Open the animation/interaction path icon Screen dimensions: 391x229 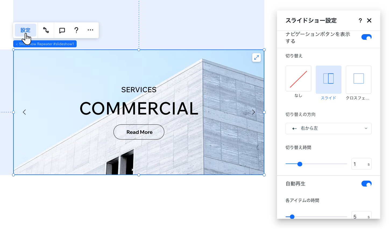46,30
